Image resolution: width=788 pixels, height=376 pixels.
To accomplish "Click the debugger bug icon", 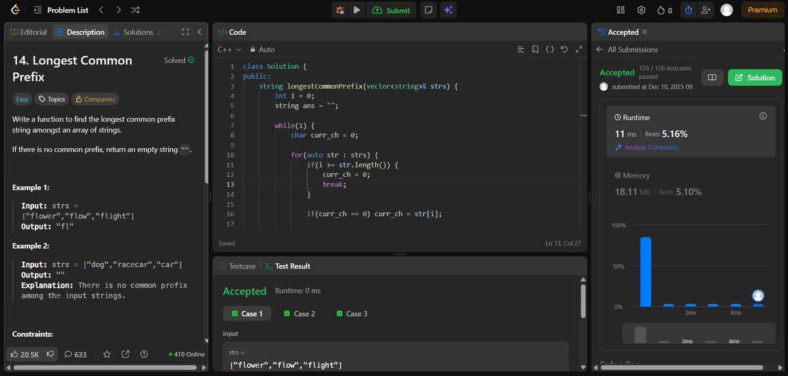I will click(339, 10).
